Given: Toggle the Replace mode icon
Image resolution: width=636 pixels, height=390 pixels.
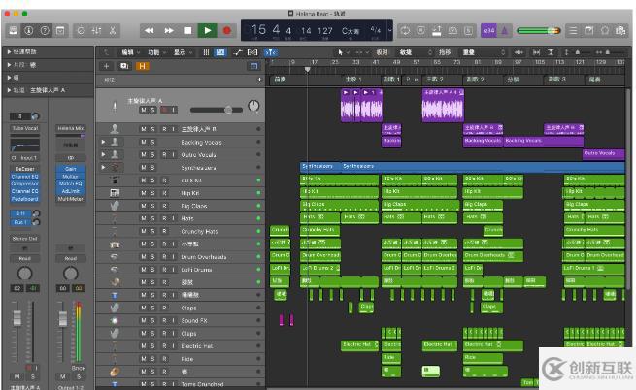Looking at the screenshot, I should (x=421, y=31).
